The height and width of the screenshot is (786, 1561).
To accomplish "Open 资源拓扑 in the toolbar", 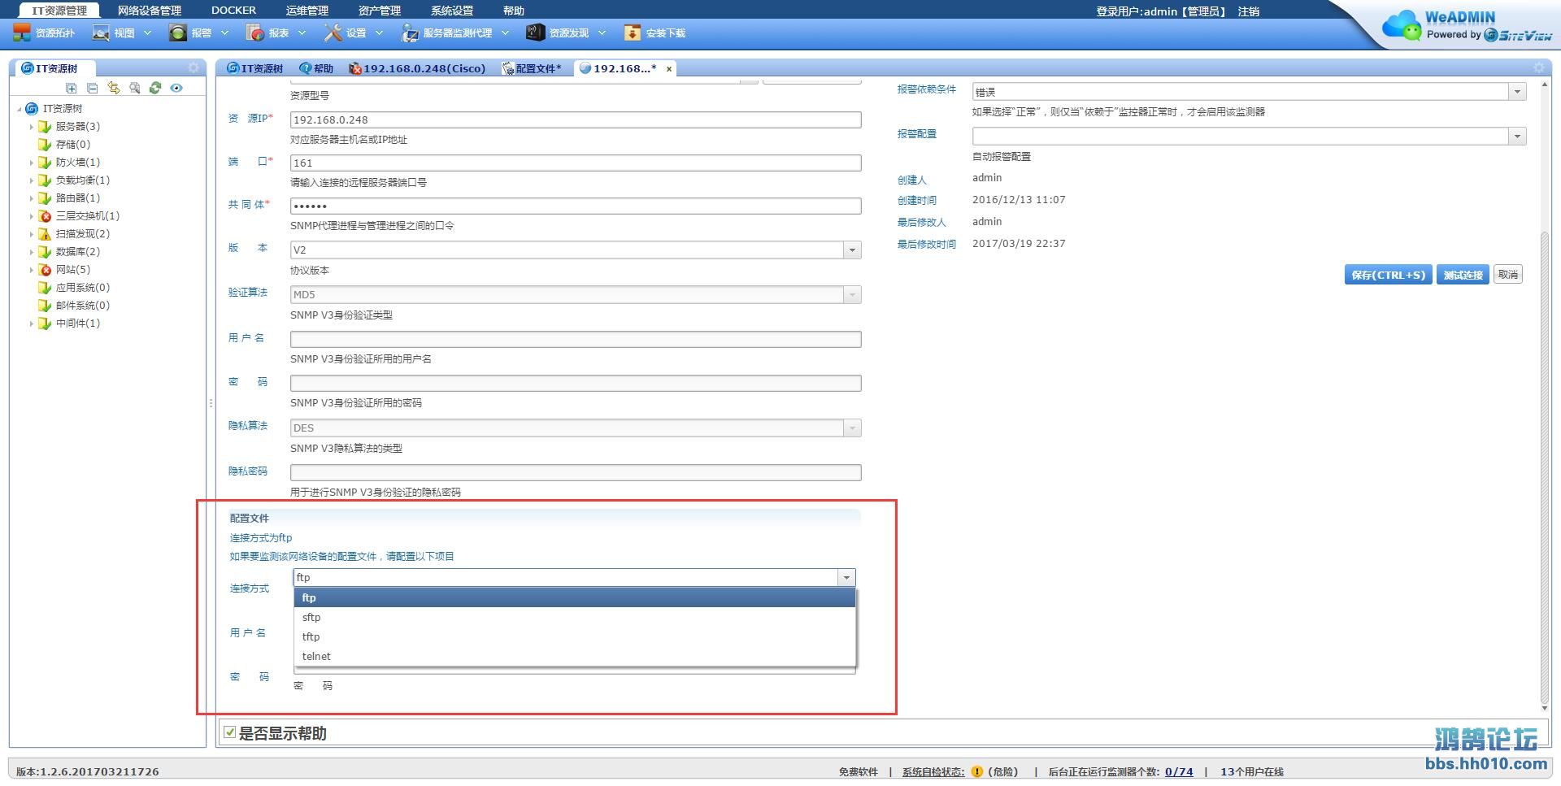I will click(x=44, y=33).
